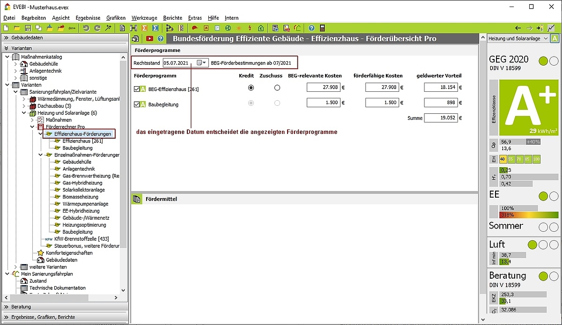562x325 pixels.
Task: Expand the Gebäudedaten panel section
Action: (64, 37)
